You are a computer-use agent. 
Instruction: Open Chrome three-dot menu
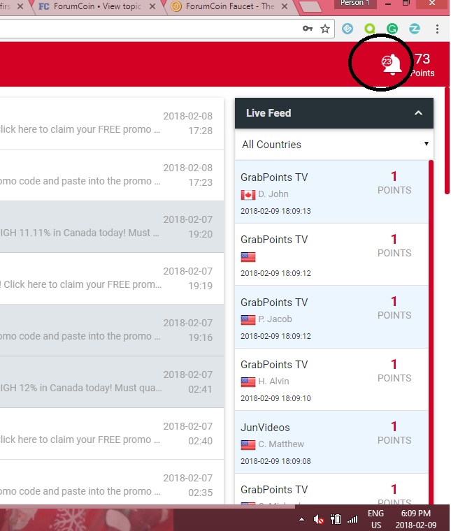tap(438, 29)
